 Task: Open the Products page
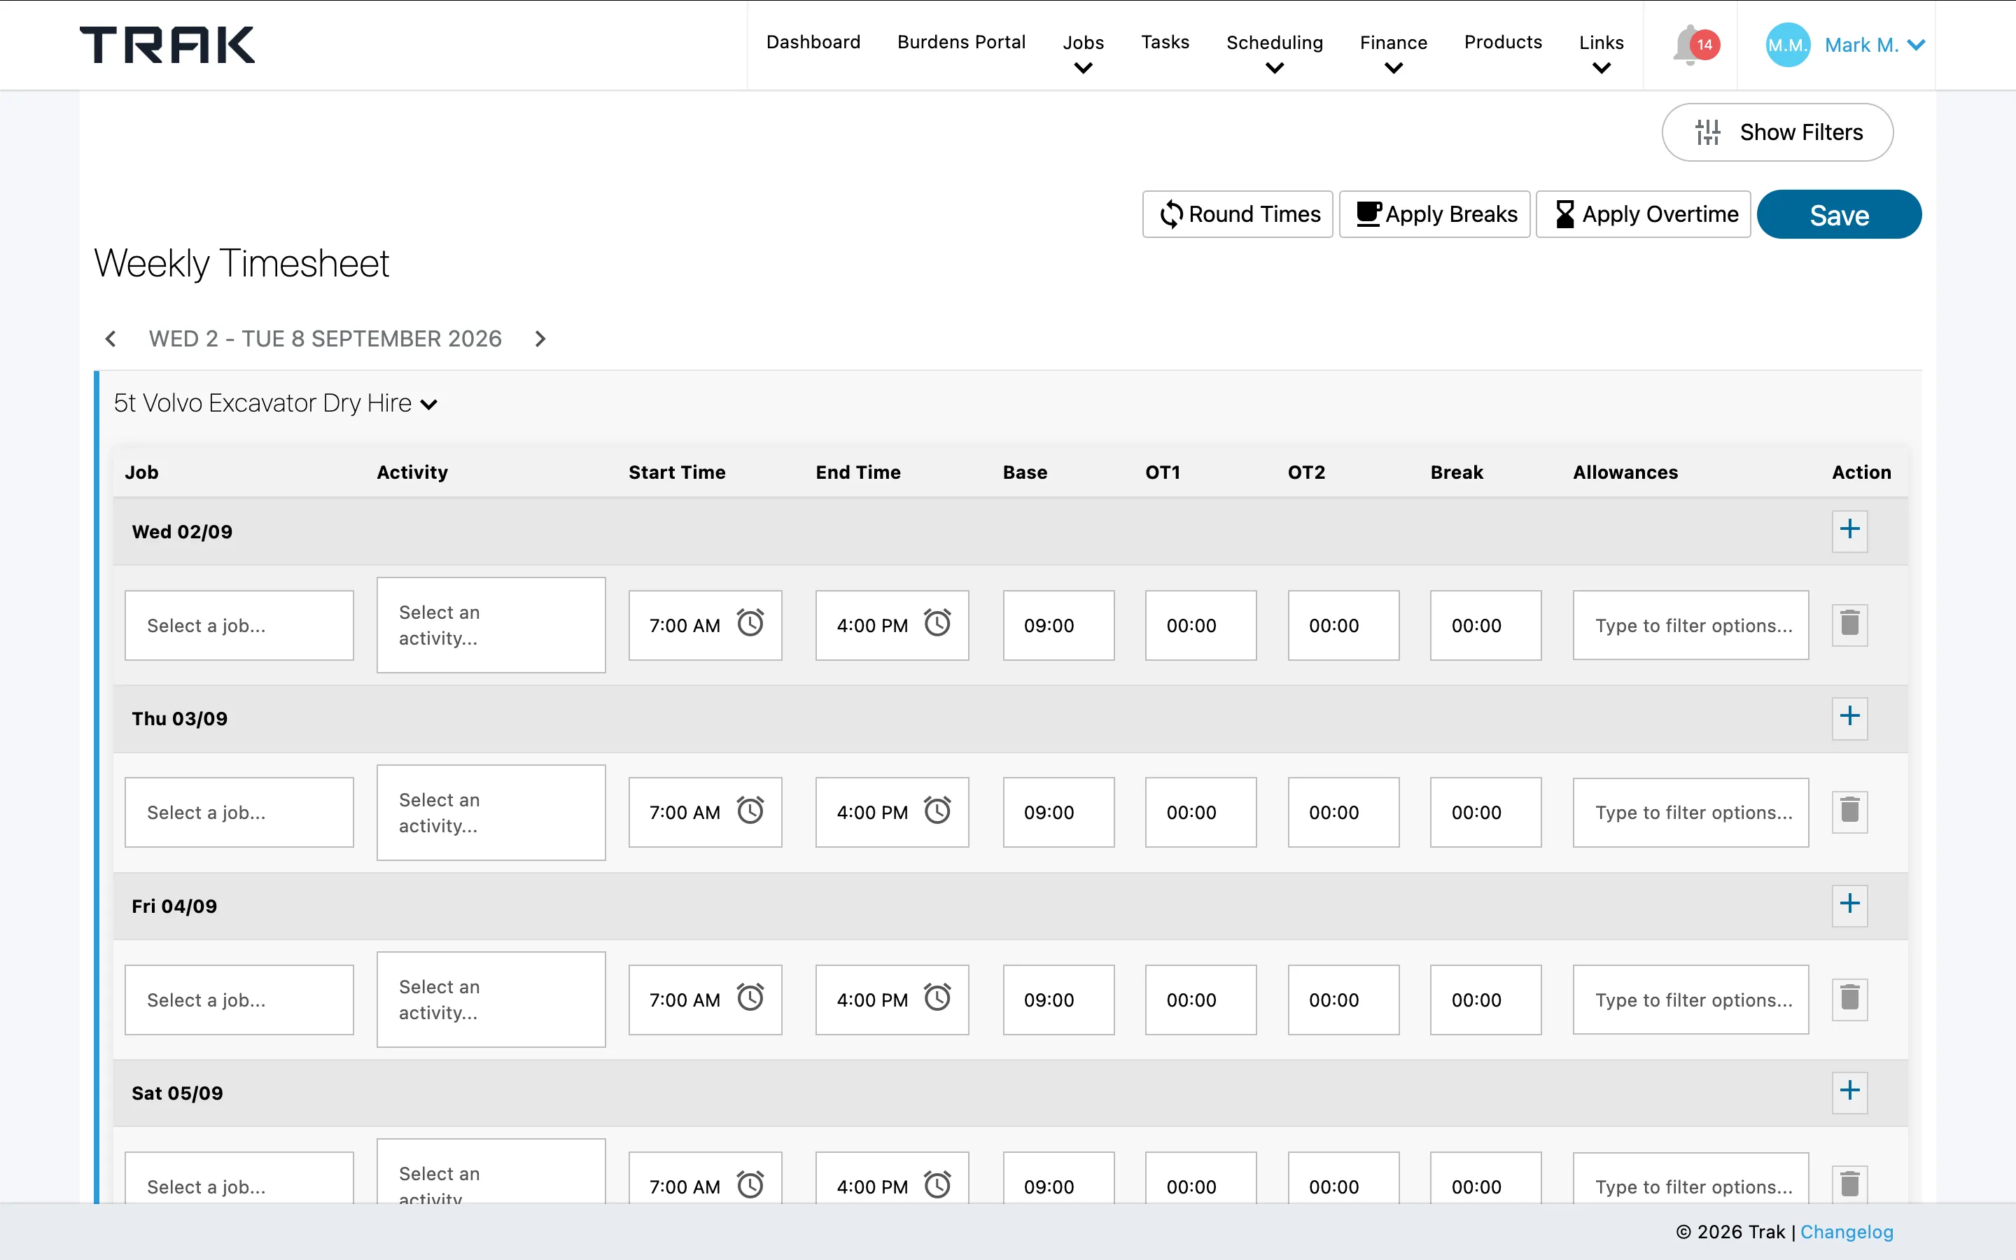1503,42
